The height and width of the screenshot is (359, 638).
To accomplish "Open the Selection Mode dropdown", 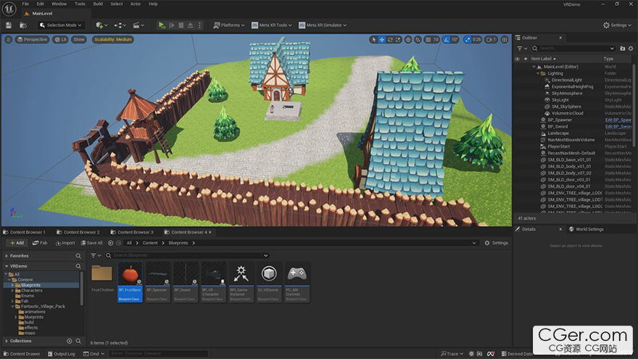I will [64, 25].
